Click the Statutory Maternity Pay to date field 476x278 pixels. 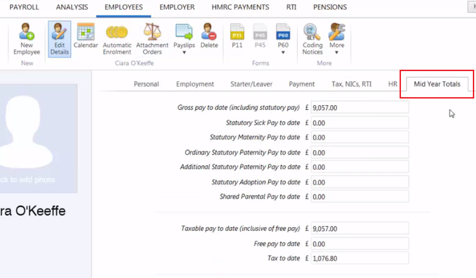tap(360, 137)
